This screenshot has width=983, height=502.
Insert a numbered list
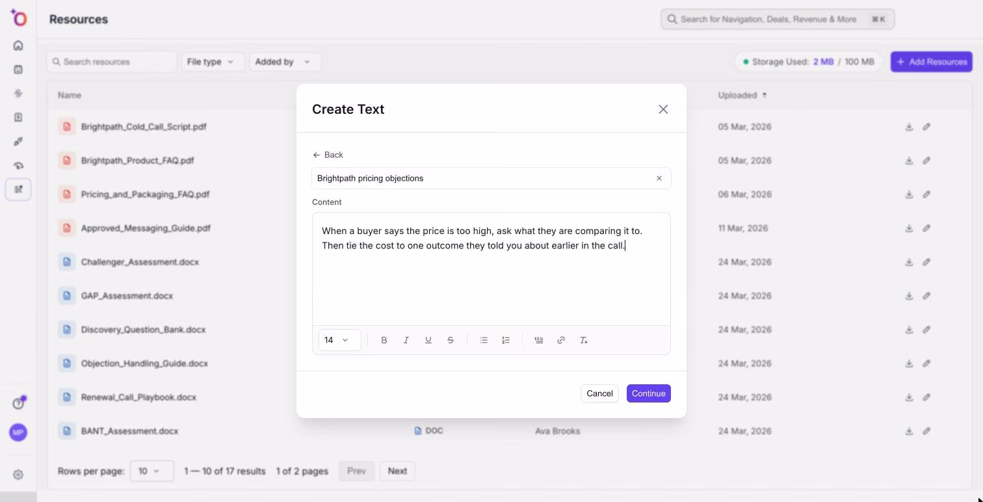[x=506, y=340]
